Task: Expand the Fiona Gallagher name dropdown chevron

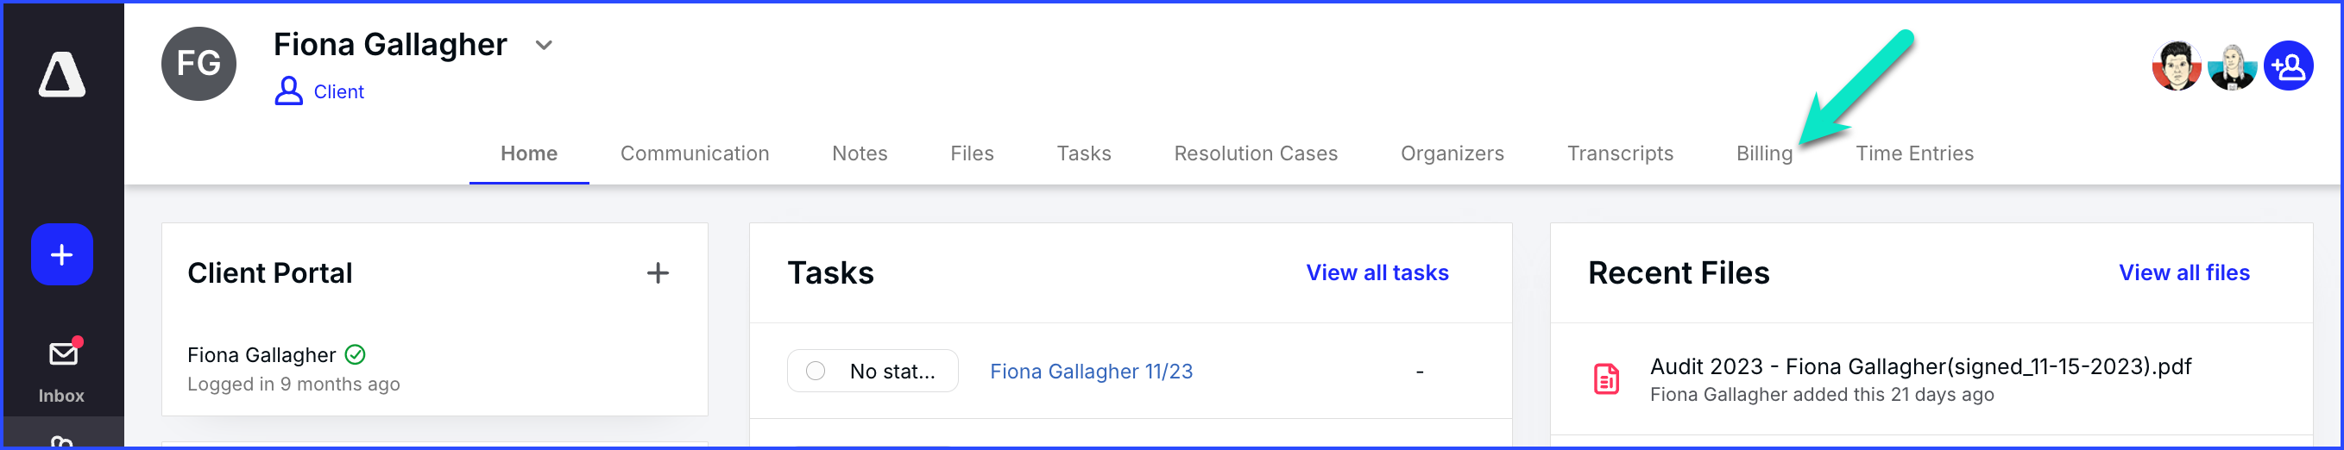Action: click(x=543, y=45)
